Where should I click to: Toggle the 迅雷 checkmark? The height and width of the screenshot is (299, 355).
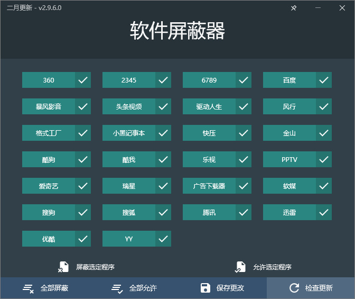324,212
